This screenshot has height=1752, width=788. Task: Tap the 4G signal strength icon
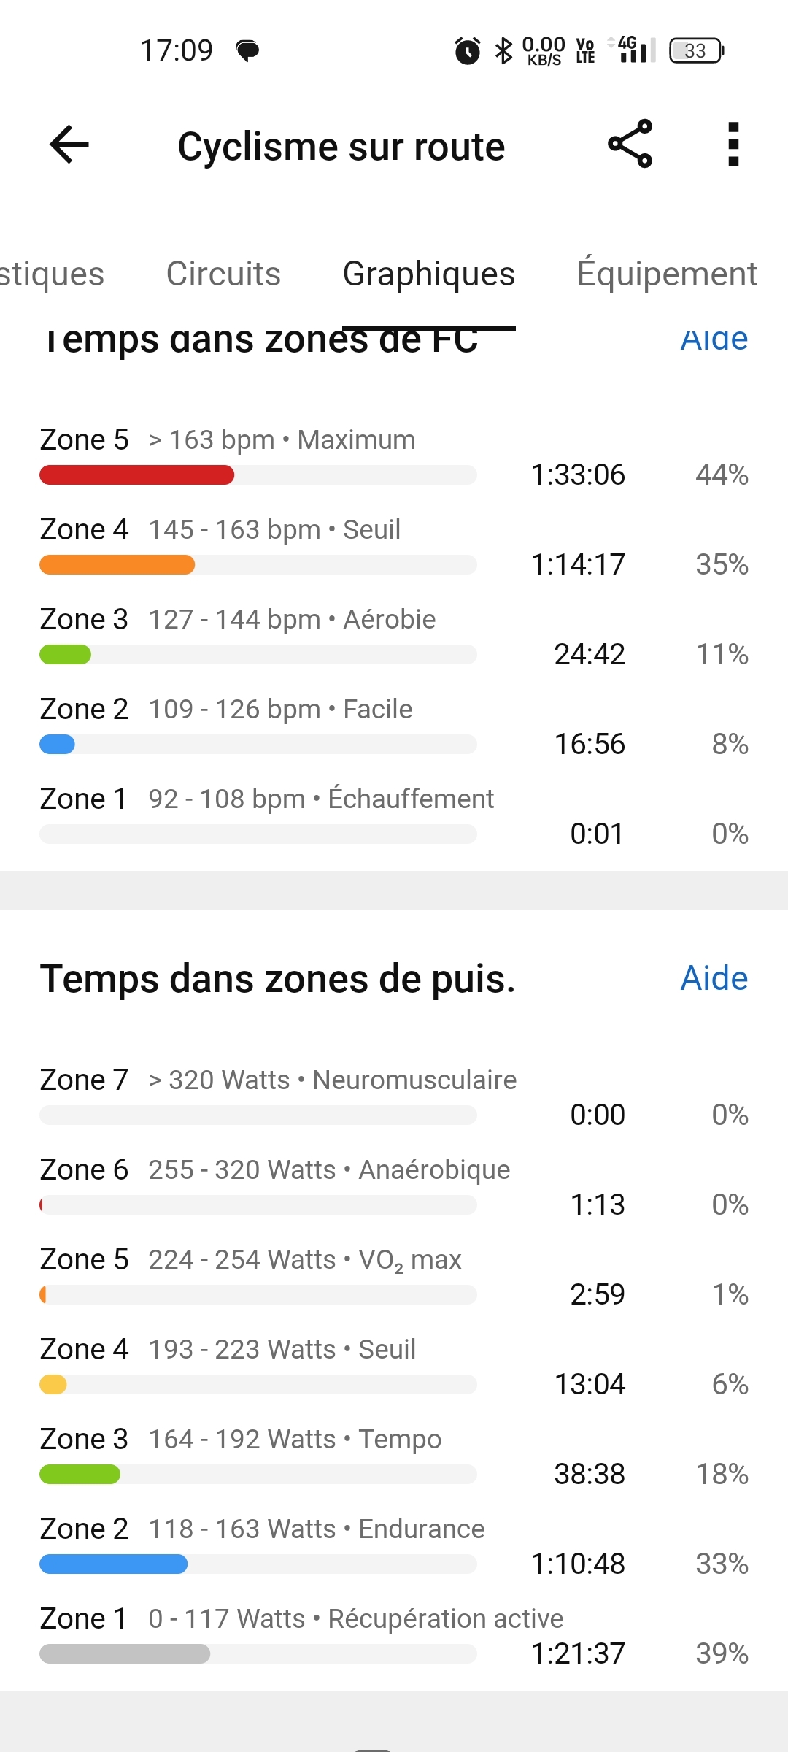pos(633,50)
